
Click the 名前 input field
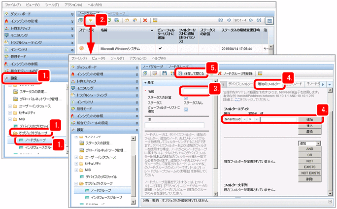coord(195,91)
